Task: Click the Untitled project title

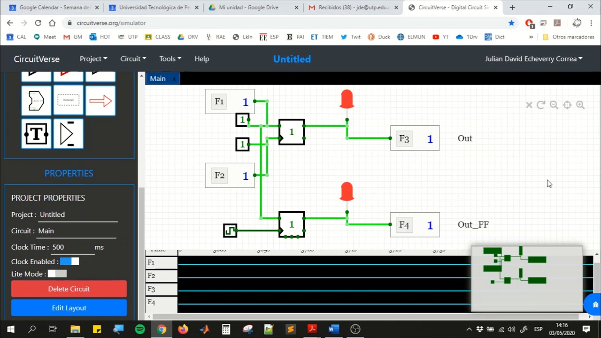Action: [292, 59]
